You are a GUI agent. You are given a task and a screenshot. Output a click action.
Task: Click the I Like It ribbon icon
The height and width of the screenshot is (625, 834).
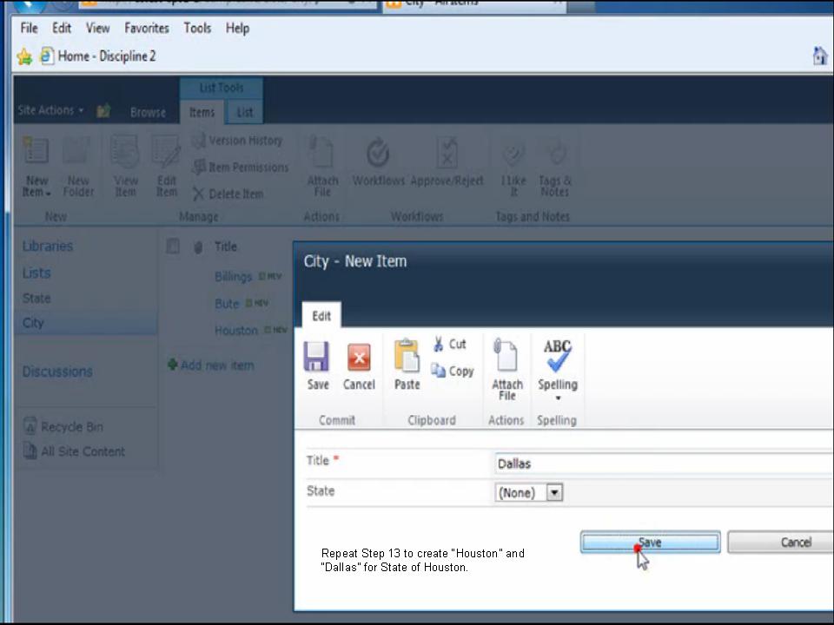(513, 165)
